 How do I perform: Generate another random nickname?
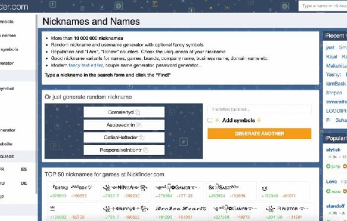point(259,134)
